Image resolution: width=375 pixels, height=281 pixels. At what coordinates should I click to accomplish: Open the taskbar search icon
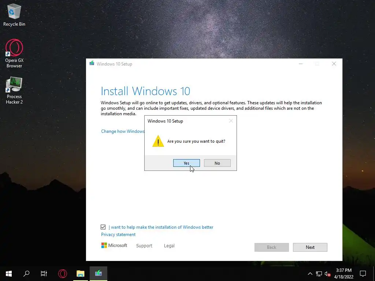coord(26,274)
